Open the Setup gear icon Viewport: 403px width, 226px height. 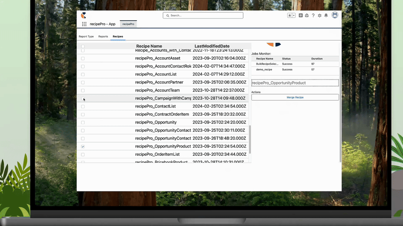(x=320, y=15)
